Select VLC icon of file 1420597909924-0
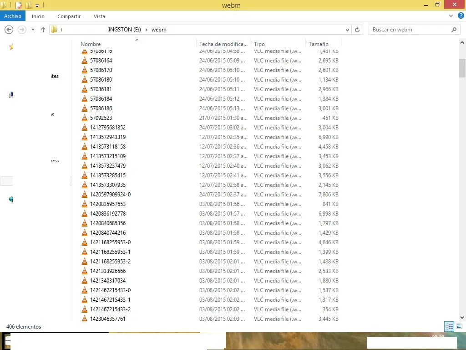This screenshot has height=350, width=466. click(85, 194)
